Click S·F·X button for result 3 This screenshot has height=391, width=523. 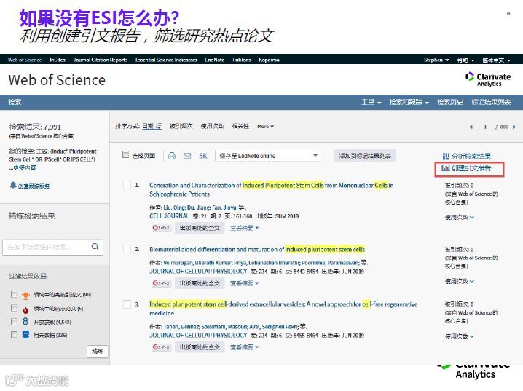161,347
